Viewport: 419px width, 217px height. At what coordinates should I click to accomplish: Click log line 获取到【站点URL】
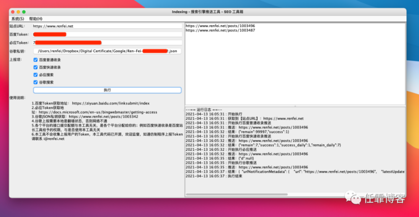tap(245, 118)
